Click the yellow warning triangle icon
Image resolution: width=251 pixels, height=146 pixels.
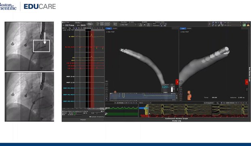[x=248, y=25]
